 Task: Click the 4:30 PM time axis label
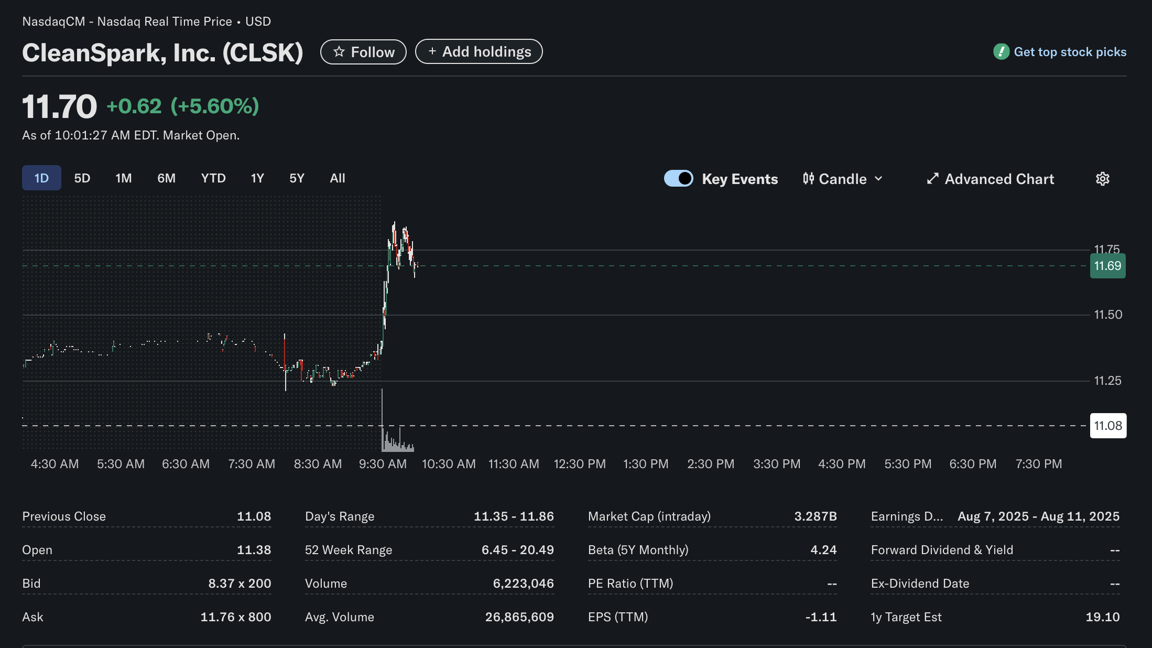tap(842, 464)
